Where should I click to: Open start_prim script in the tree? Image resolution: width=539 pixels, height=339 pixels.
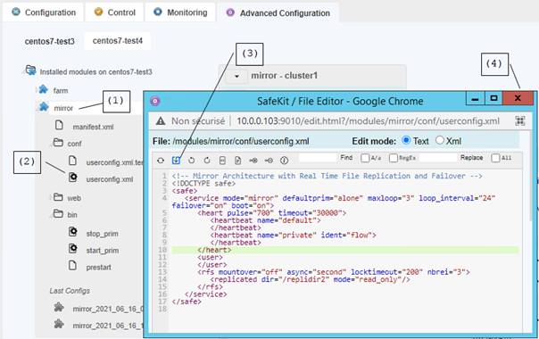point(103,251)
